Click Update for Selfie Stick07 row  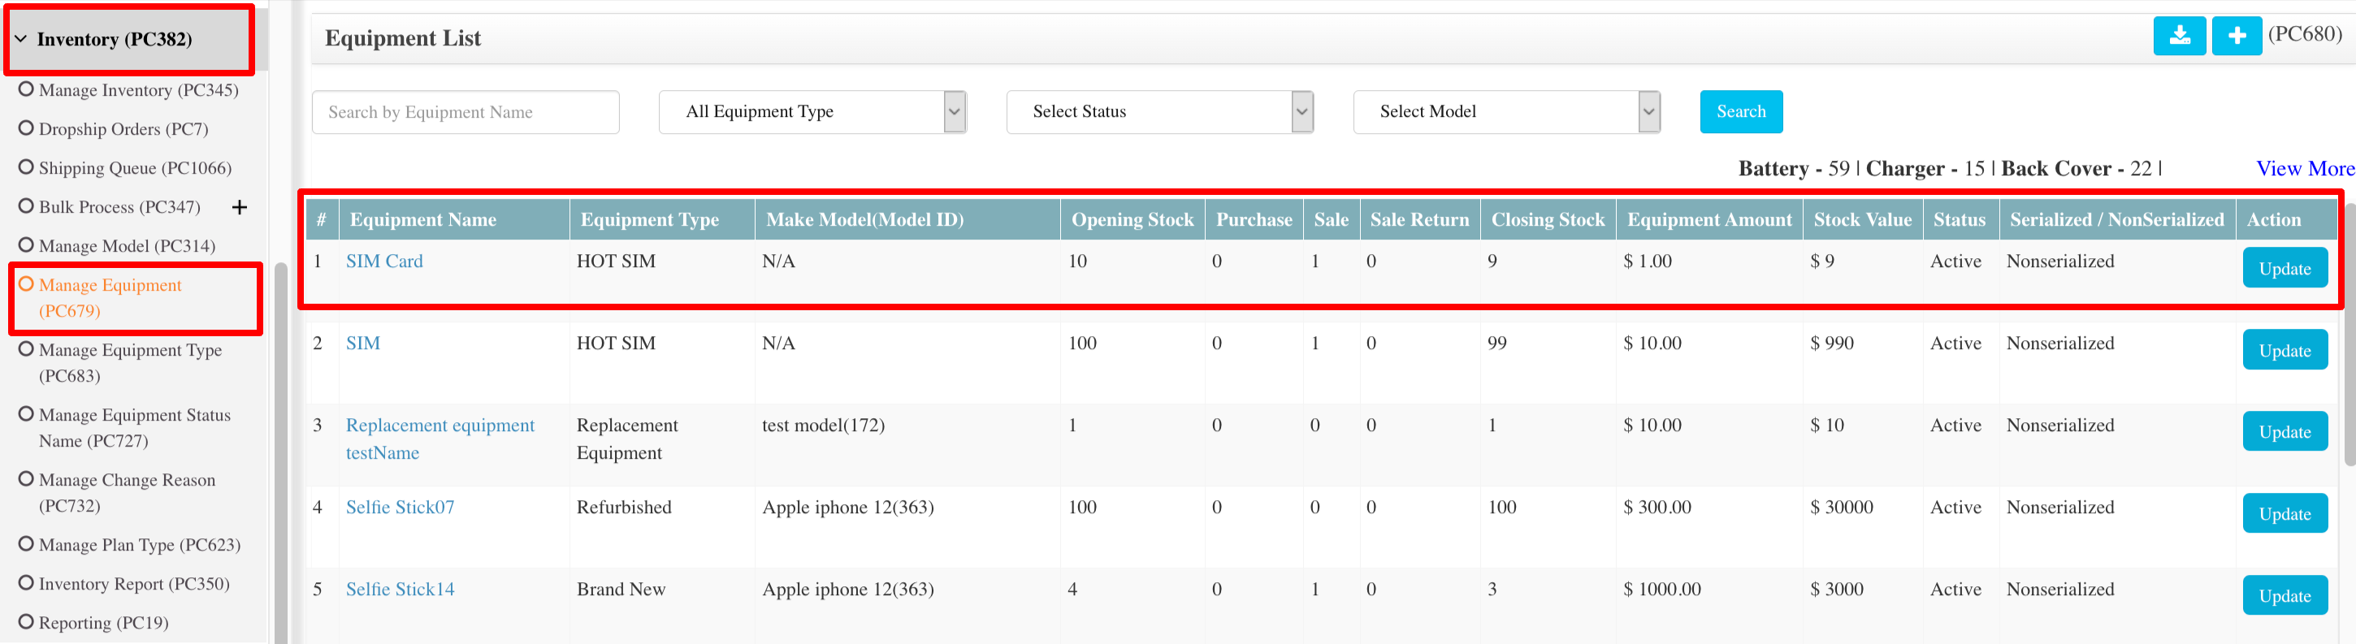point(2285,514)
